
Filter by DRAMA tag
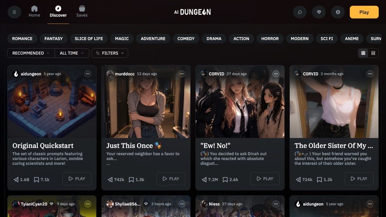point(214,39)
